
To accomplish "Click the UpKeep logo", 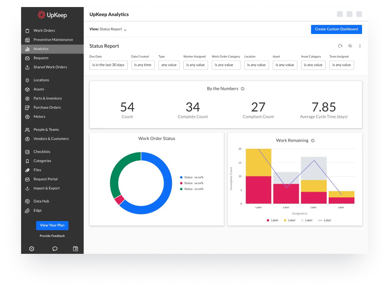I will click(x=52, y=15).
